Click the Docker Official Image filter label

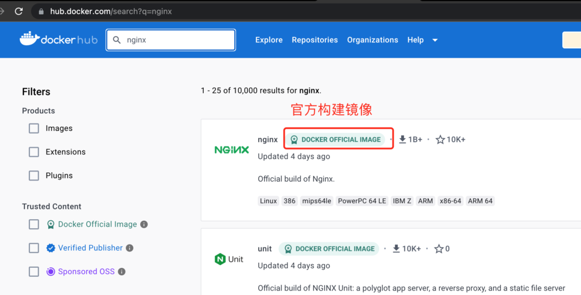[98, 224]
